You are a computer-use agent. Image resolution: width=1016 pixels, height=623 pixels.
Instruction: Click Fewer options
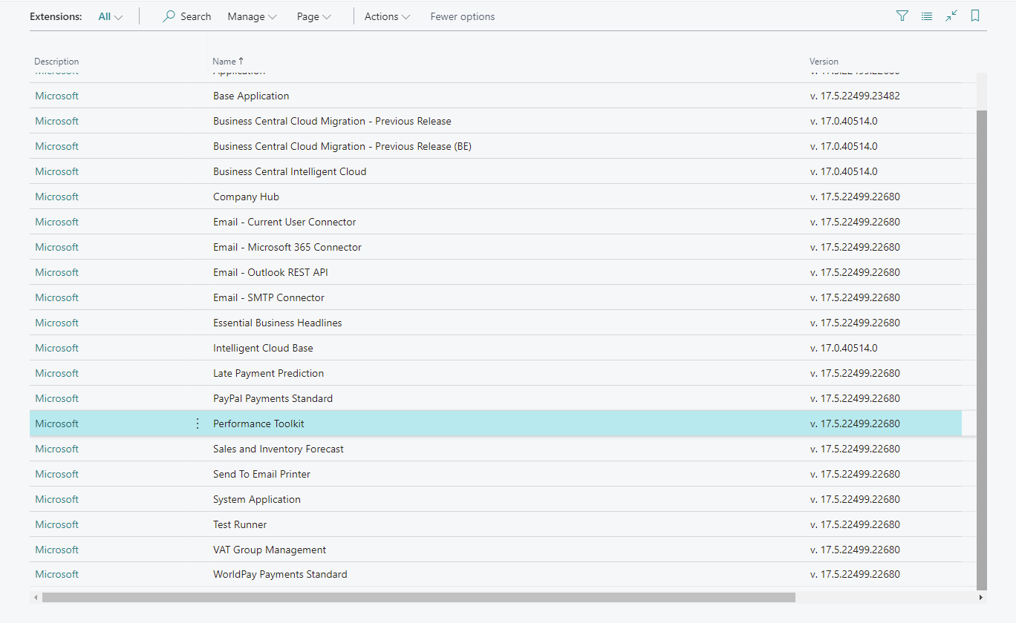463,16
